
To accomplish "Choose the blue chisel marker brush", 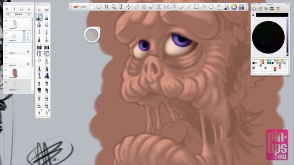I will tap(46, 76).
